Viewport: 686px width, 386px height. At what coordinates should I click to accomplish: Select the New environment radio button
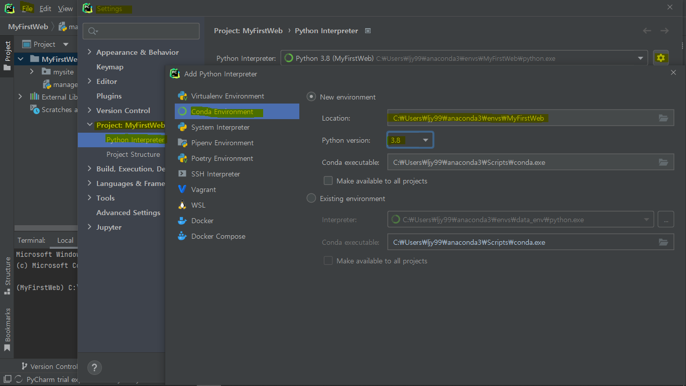coord(311,97)
